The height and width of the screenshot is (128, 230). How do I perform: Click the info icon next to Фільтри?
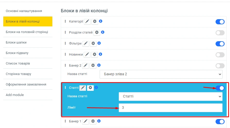(x=99, y=43)
